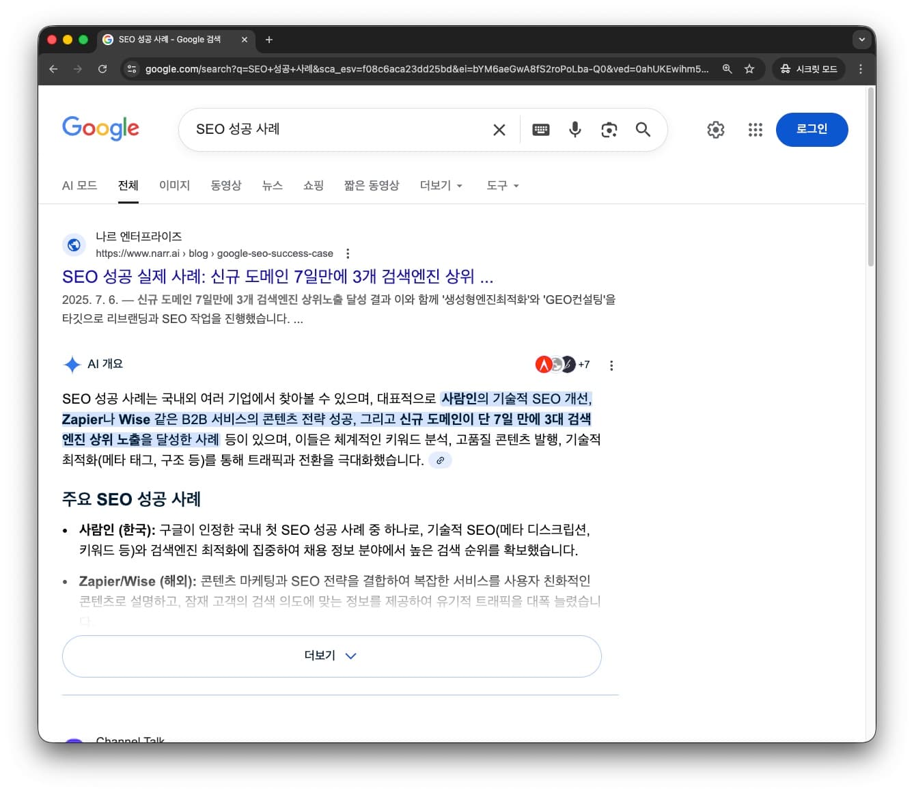914x793 pixels.
Task: Open site information icon in address bar
Action: tap(133, 69)
